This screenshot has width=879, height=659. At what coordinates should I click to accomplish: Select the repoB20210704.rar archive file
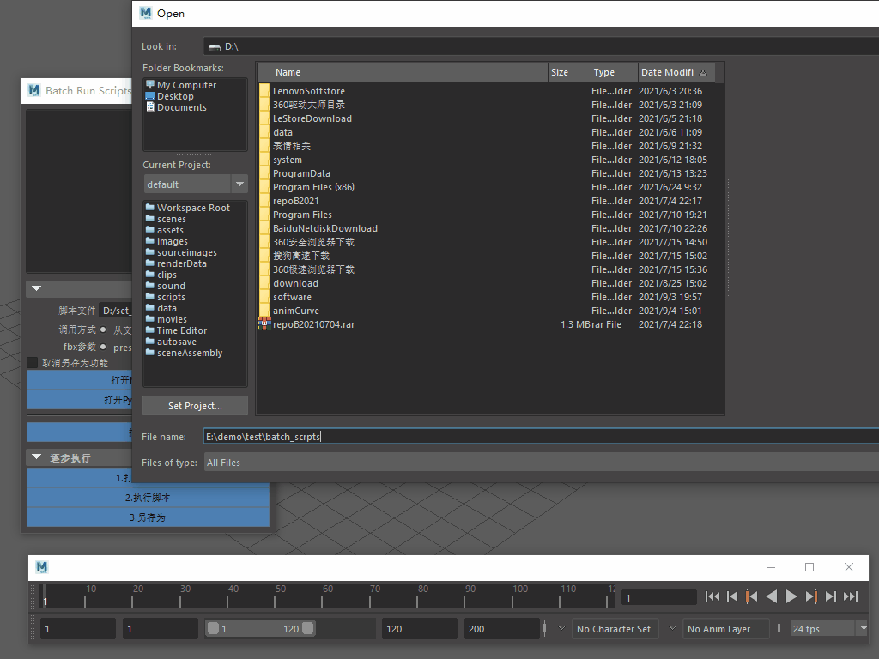point(312,324)
